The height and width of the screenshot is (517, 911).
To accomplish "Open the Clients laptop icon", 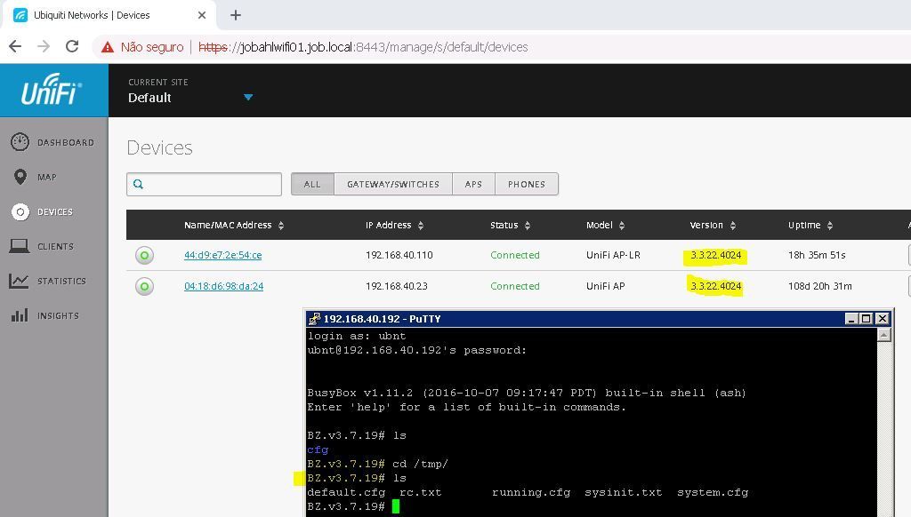I will [20, 246].
